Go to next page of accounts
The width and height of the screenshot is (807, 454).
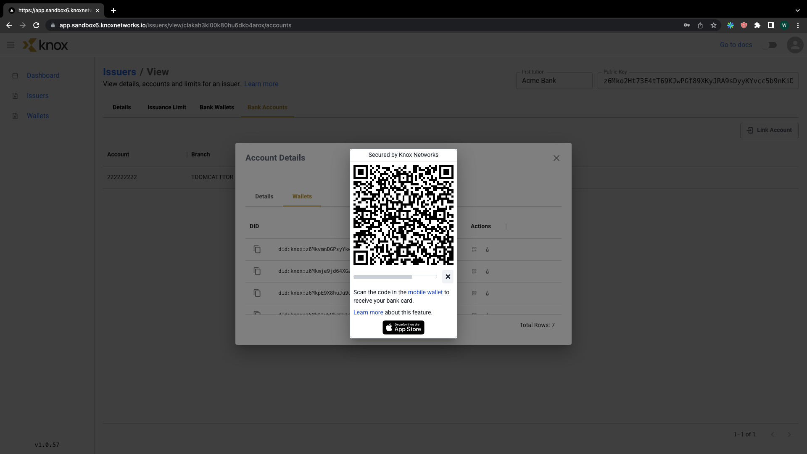pos(789,434)
